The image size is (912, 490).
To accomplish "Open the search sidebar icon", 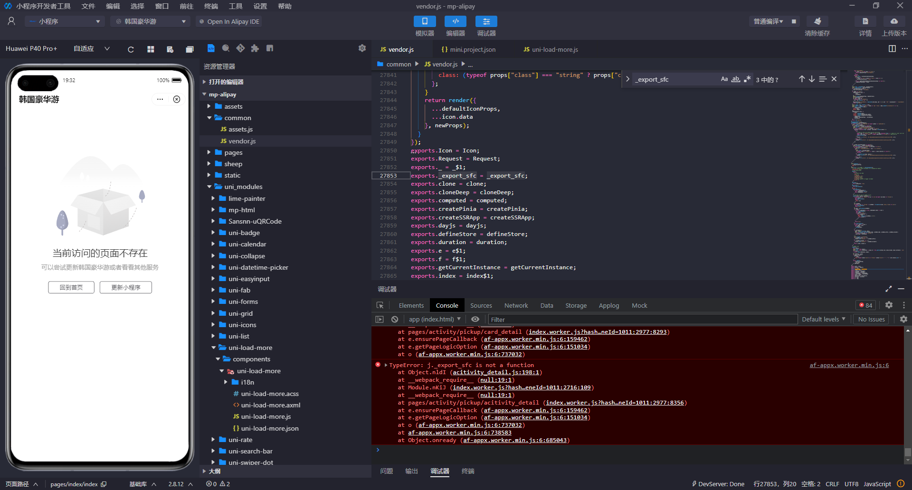I will tap(226, 48).
